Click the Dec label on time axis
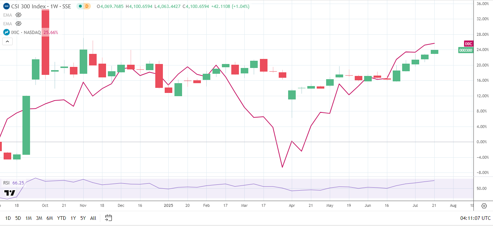This screenshot has width=493, height=226. (x=121, y=205)
